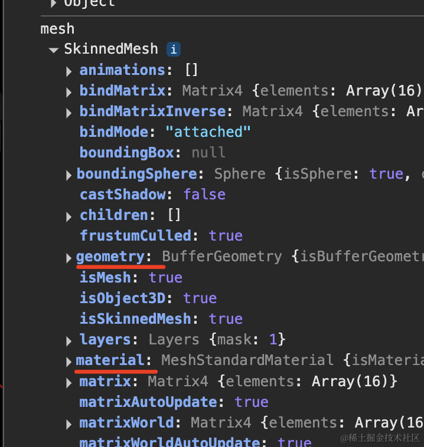Expand the geometry BufferGeometry node
424x447 pixels.
[x=69, y=258]
